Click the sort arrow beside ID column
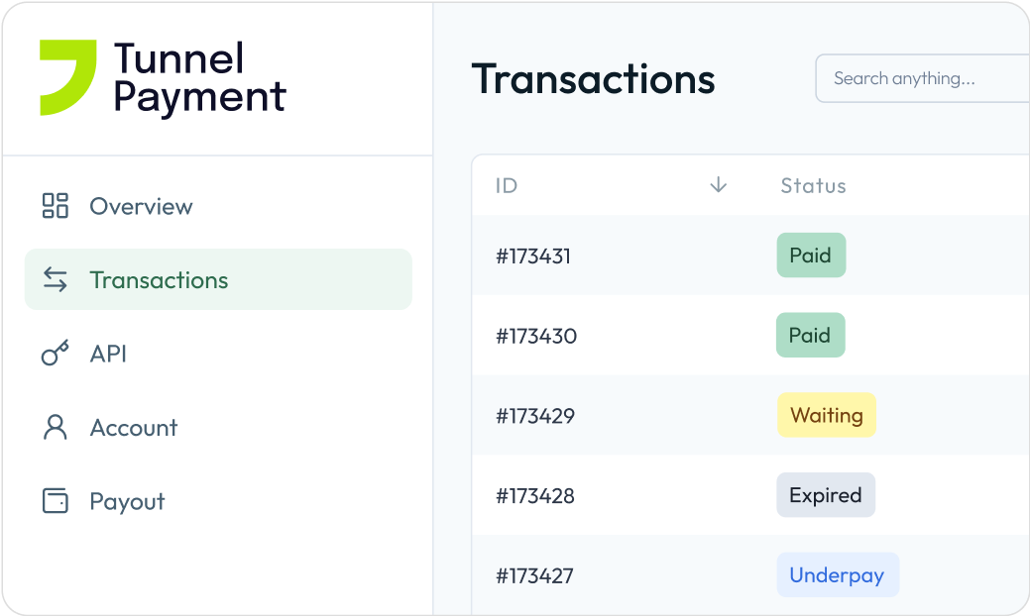Screen dimensions: 1030x616 point(718,185)
